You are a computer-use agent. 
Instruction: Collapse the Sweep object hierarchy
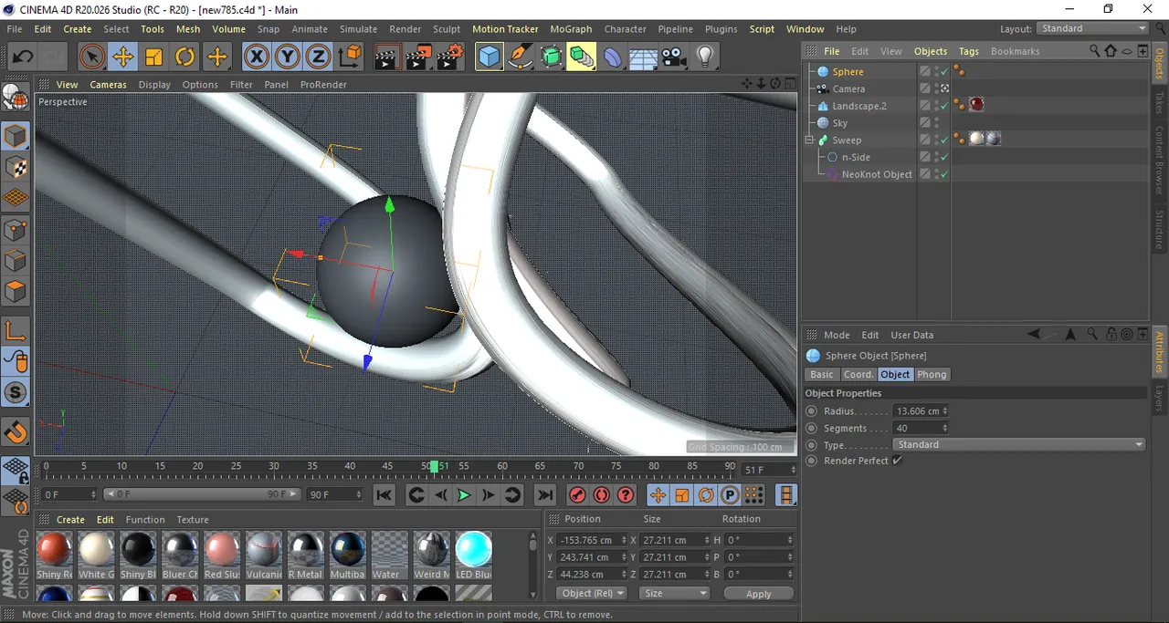coord(809,140)
